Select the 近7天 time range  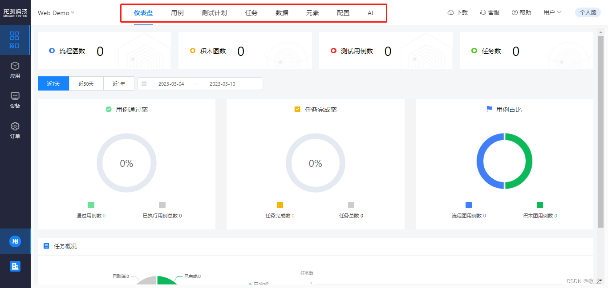point(53,83)
